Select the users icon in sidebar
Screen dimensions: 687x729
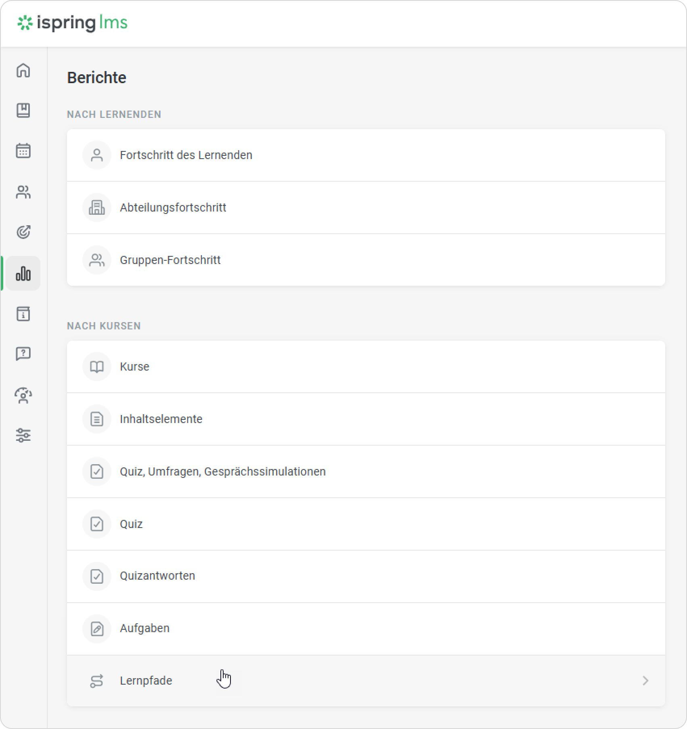coord(23,192)
